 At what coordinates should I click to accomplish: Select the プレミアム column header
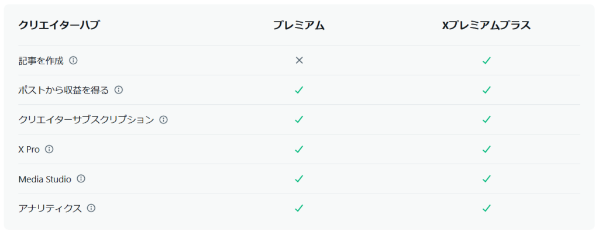[x=299, y=26]
